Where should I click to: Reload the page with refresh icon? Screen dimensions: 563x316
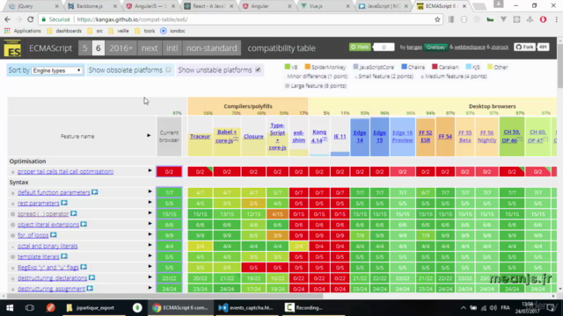(x=31, y=19)
